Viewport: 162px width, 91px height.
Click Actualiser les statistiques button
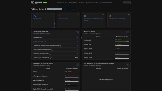pos(70,9)
